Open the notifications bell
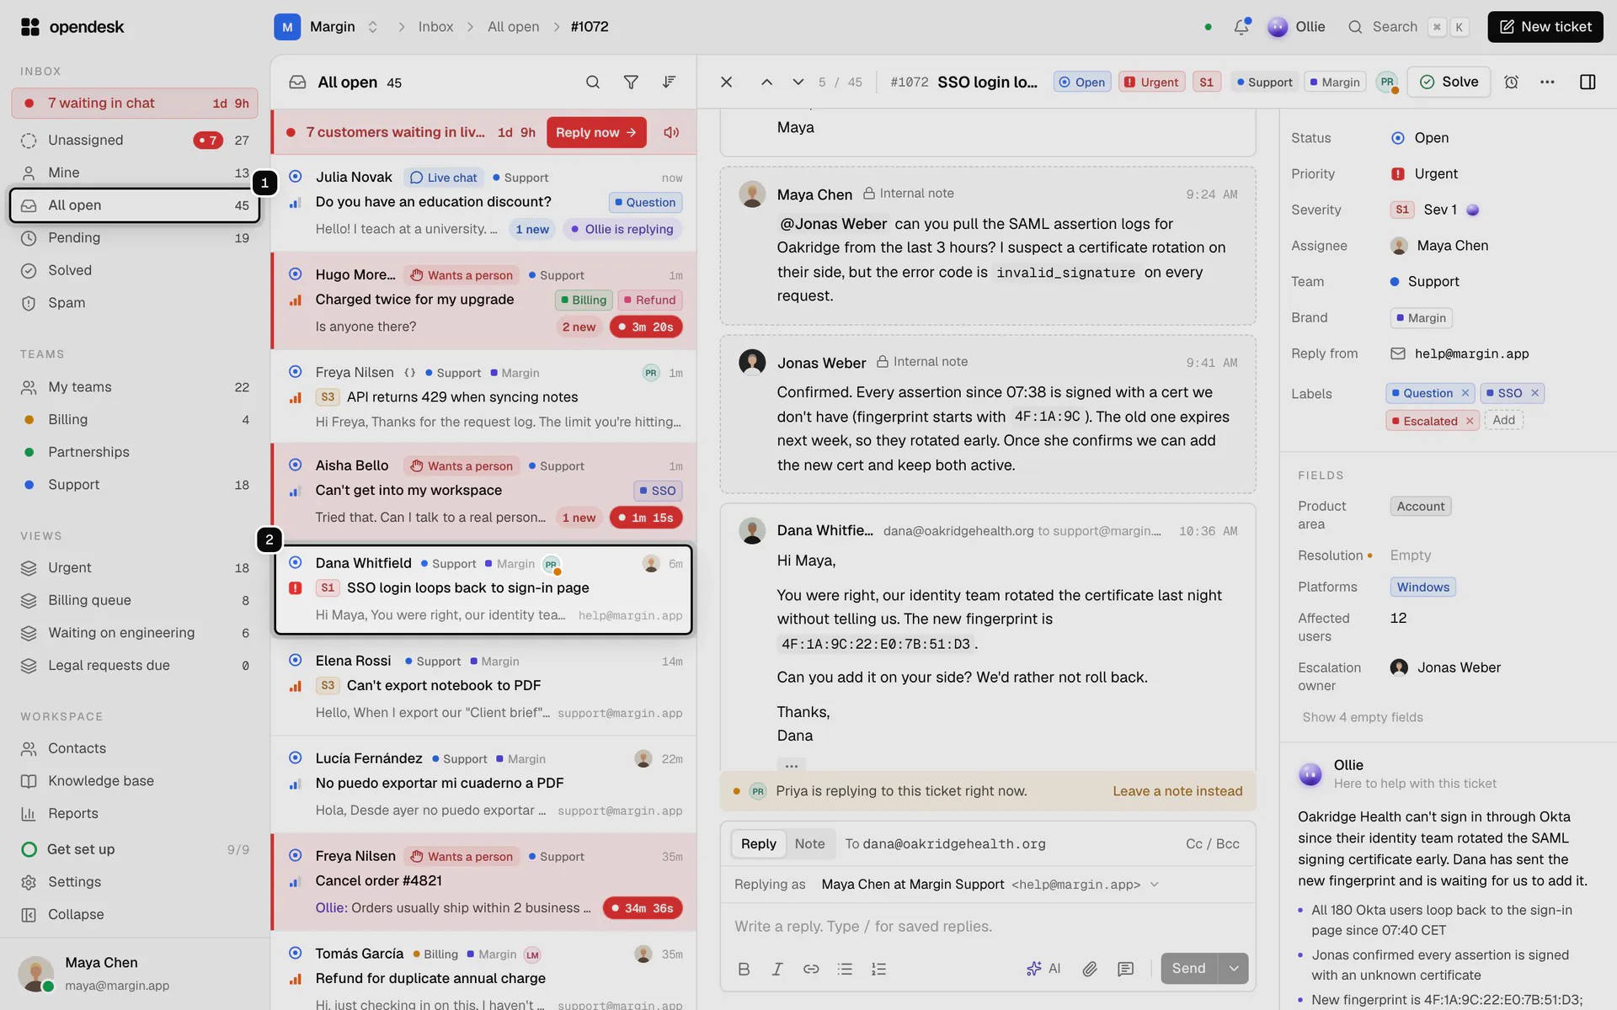 point(1241,27)
